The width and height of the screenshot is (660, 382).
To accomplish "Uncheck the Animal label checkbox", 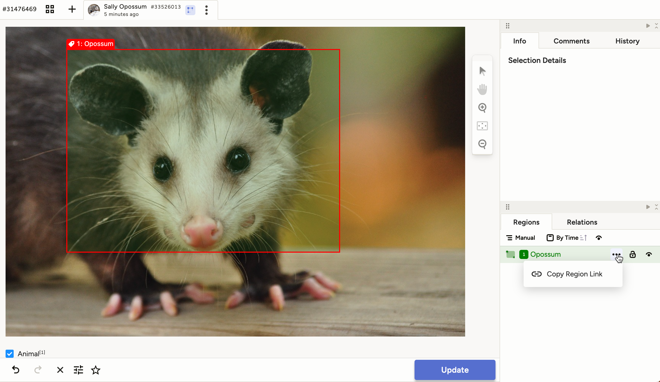I will click(10, 353).
